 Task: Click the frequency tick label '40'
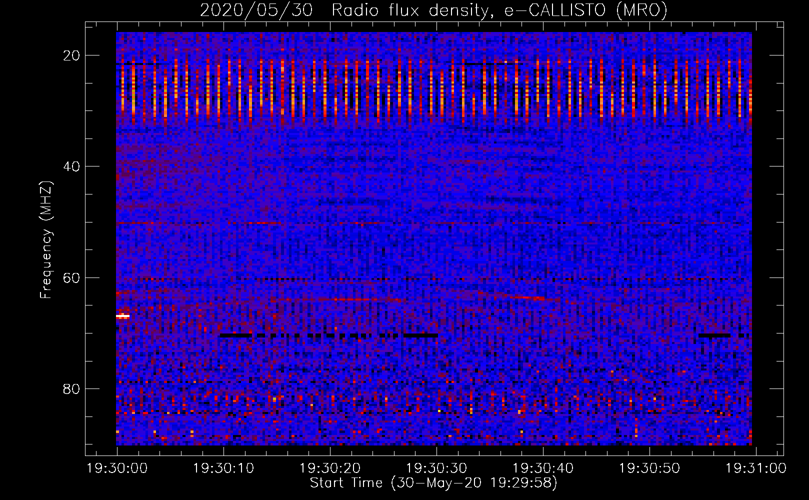(72, 166)
